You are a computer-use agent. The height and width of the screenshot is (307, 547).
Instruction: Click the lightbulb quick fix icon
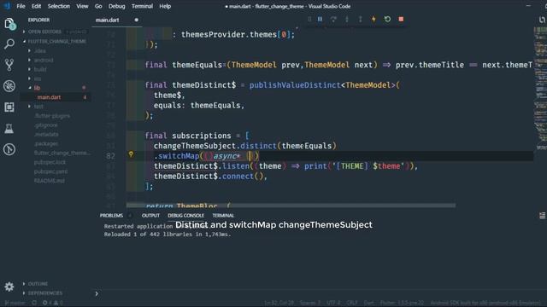tap(131, 153)
